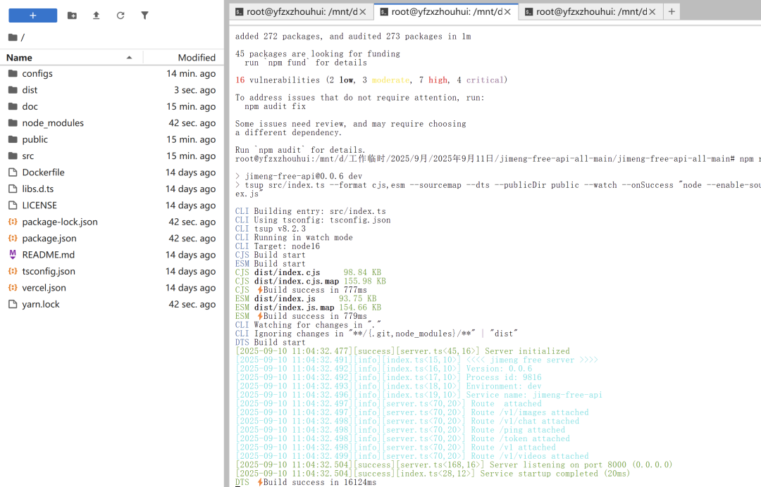Open the yarn.lock file
Viewport: 761px width, 487px height.
coord(41,305)
